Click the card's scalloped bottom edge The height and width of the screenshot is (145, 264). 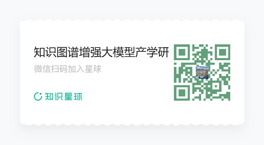[132, 125]
